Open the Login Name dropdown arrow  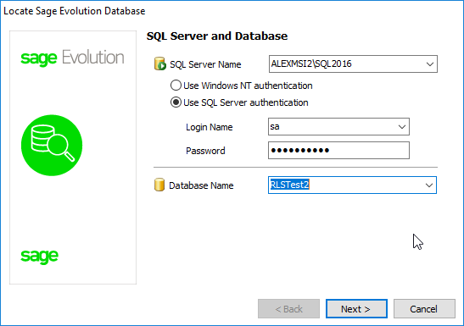(x=402, y=127)
